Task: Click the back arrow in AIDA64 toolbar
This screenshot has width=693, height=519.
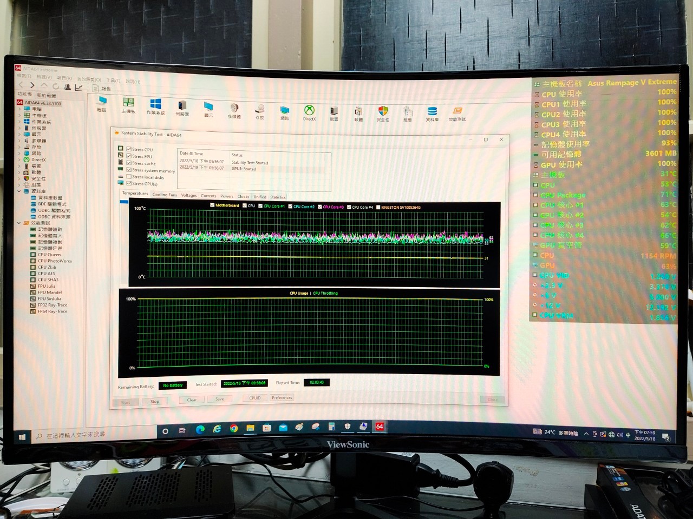Action: [x=21, y=85]
